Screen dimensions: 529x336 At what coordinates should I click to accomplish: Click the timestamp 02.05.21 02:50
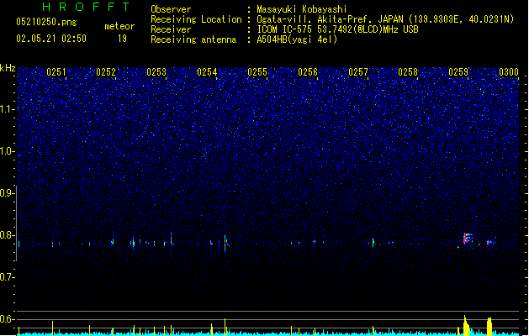(51, 39)
